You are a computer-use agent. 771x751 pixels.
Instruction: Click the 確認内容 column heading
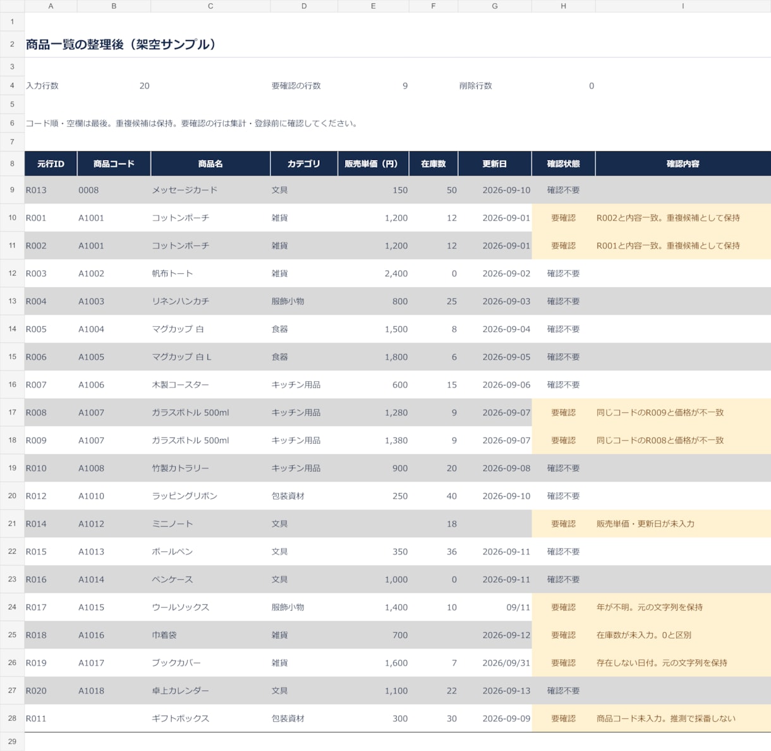(x=683, y=164)
